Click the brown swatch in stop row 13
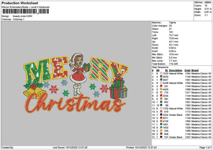The image size is (213, 150). [x=161, y=111]
